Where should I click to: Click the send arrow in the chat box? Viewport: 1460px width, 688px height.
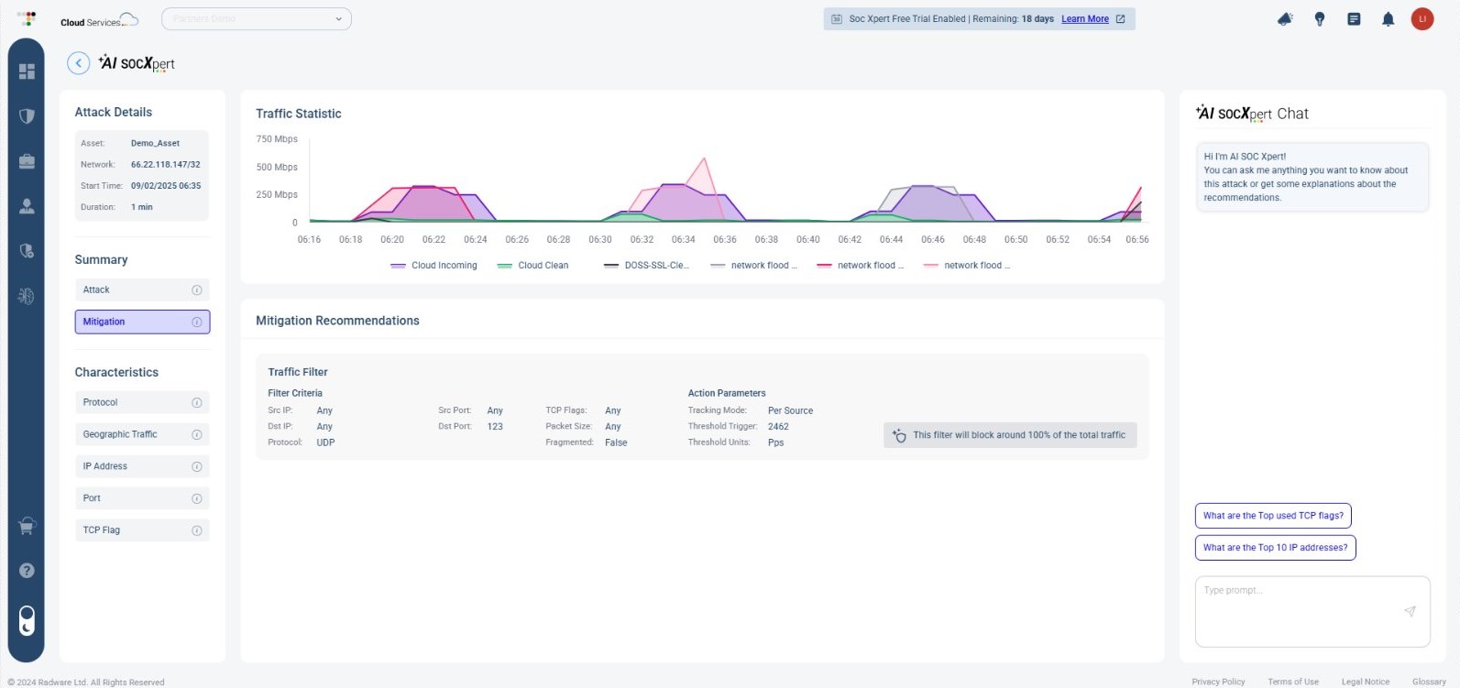pos(1410,611)
